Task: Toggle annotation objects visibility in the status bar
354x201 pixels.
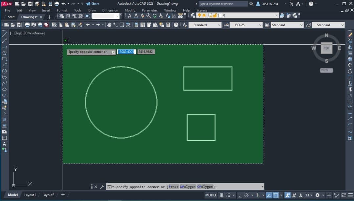Action: tap(287, 195)
